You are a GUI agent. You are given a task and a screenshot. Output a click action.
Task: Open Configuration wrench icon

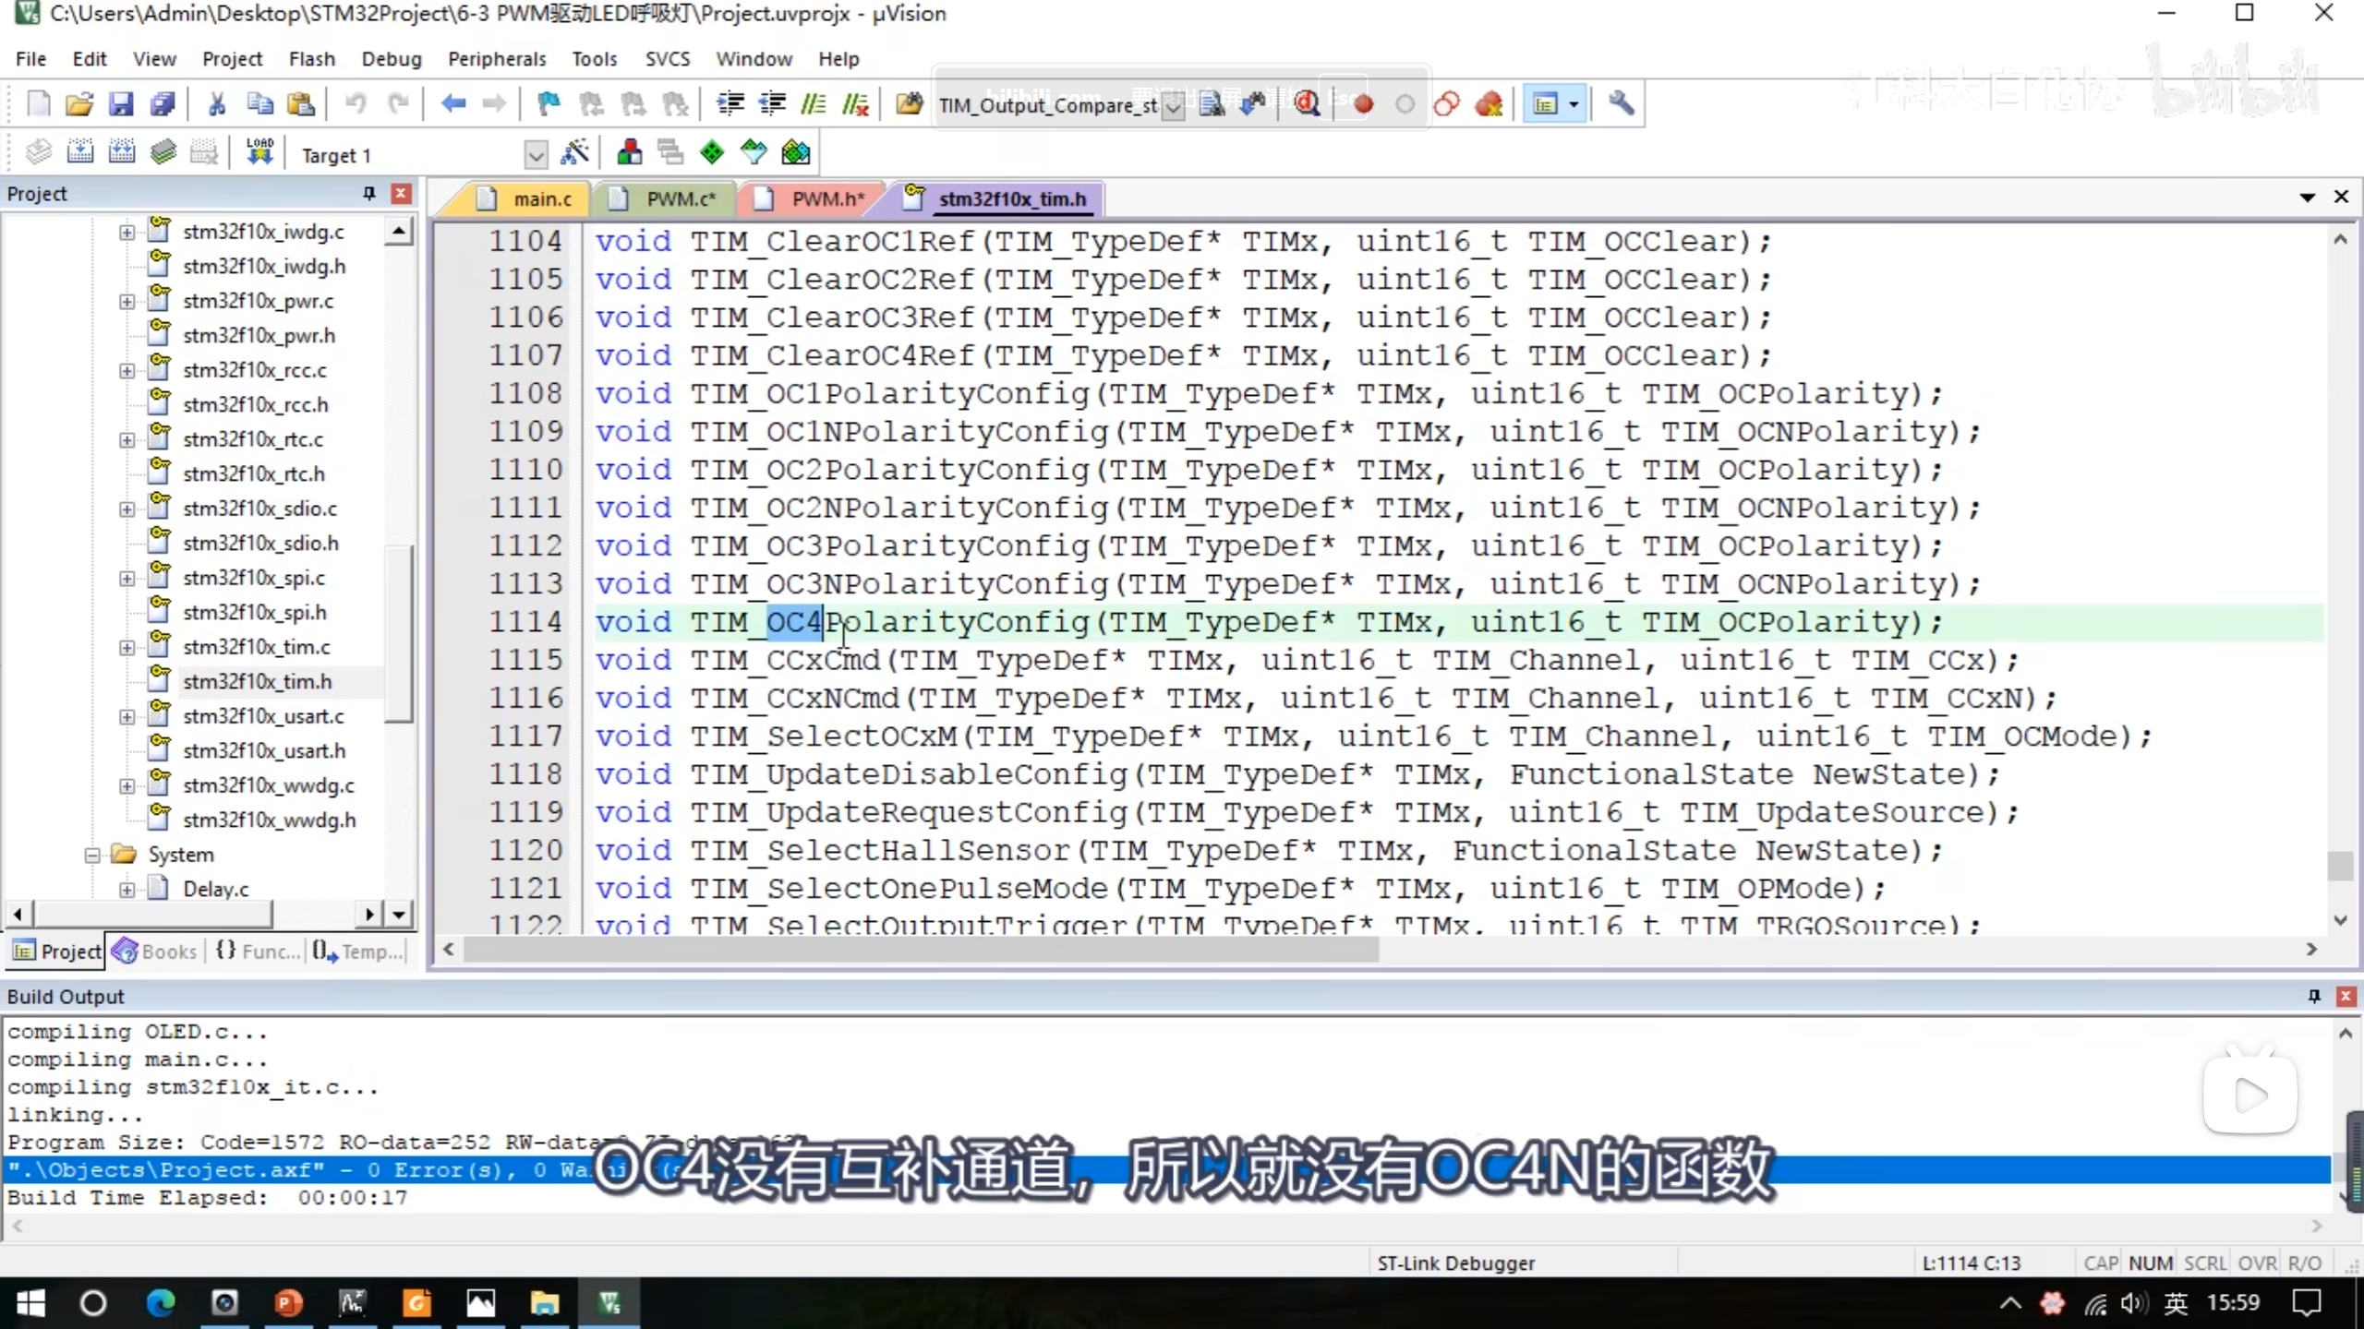pyautogui.click(x=1621, y=103)
